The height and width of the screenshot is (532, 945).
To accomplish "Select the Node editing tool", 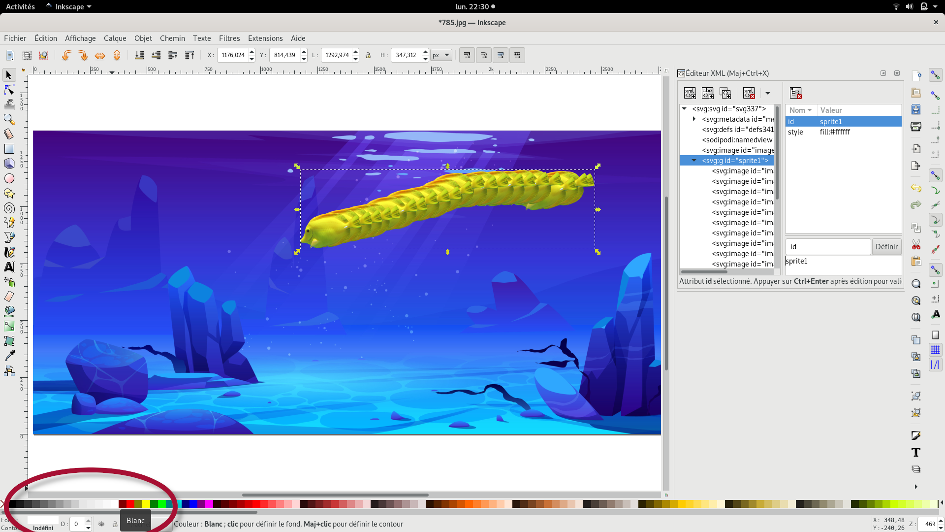I will point(9,90).
